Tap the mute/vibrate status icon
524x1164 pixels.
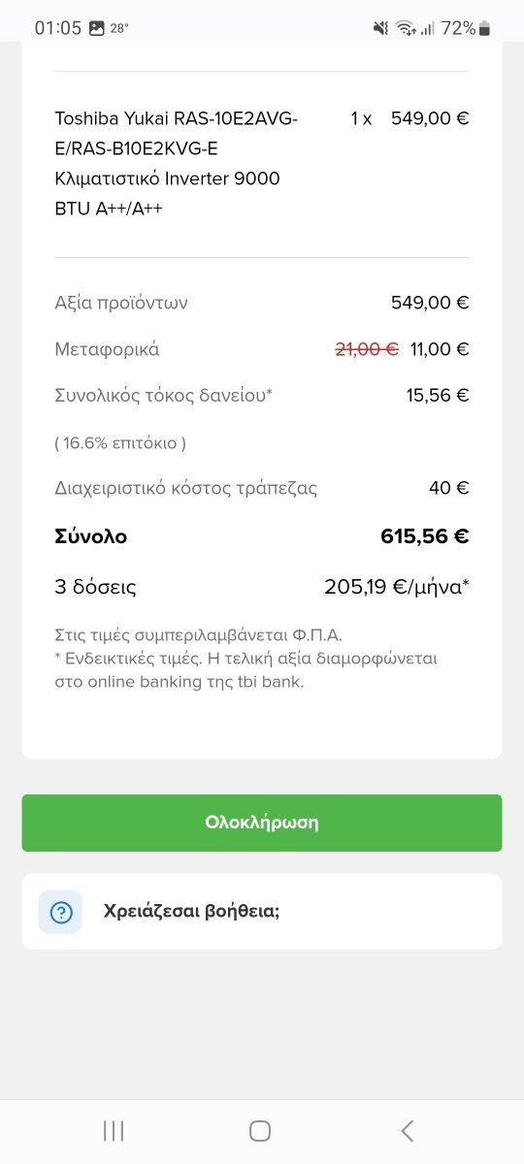[380, 28]
